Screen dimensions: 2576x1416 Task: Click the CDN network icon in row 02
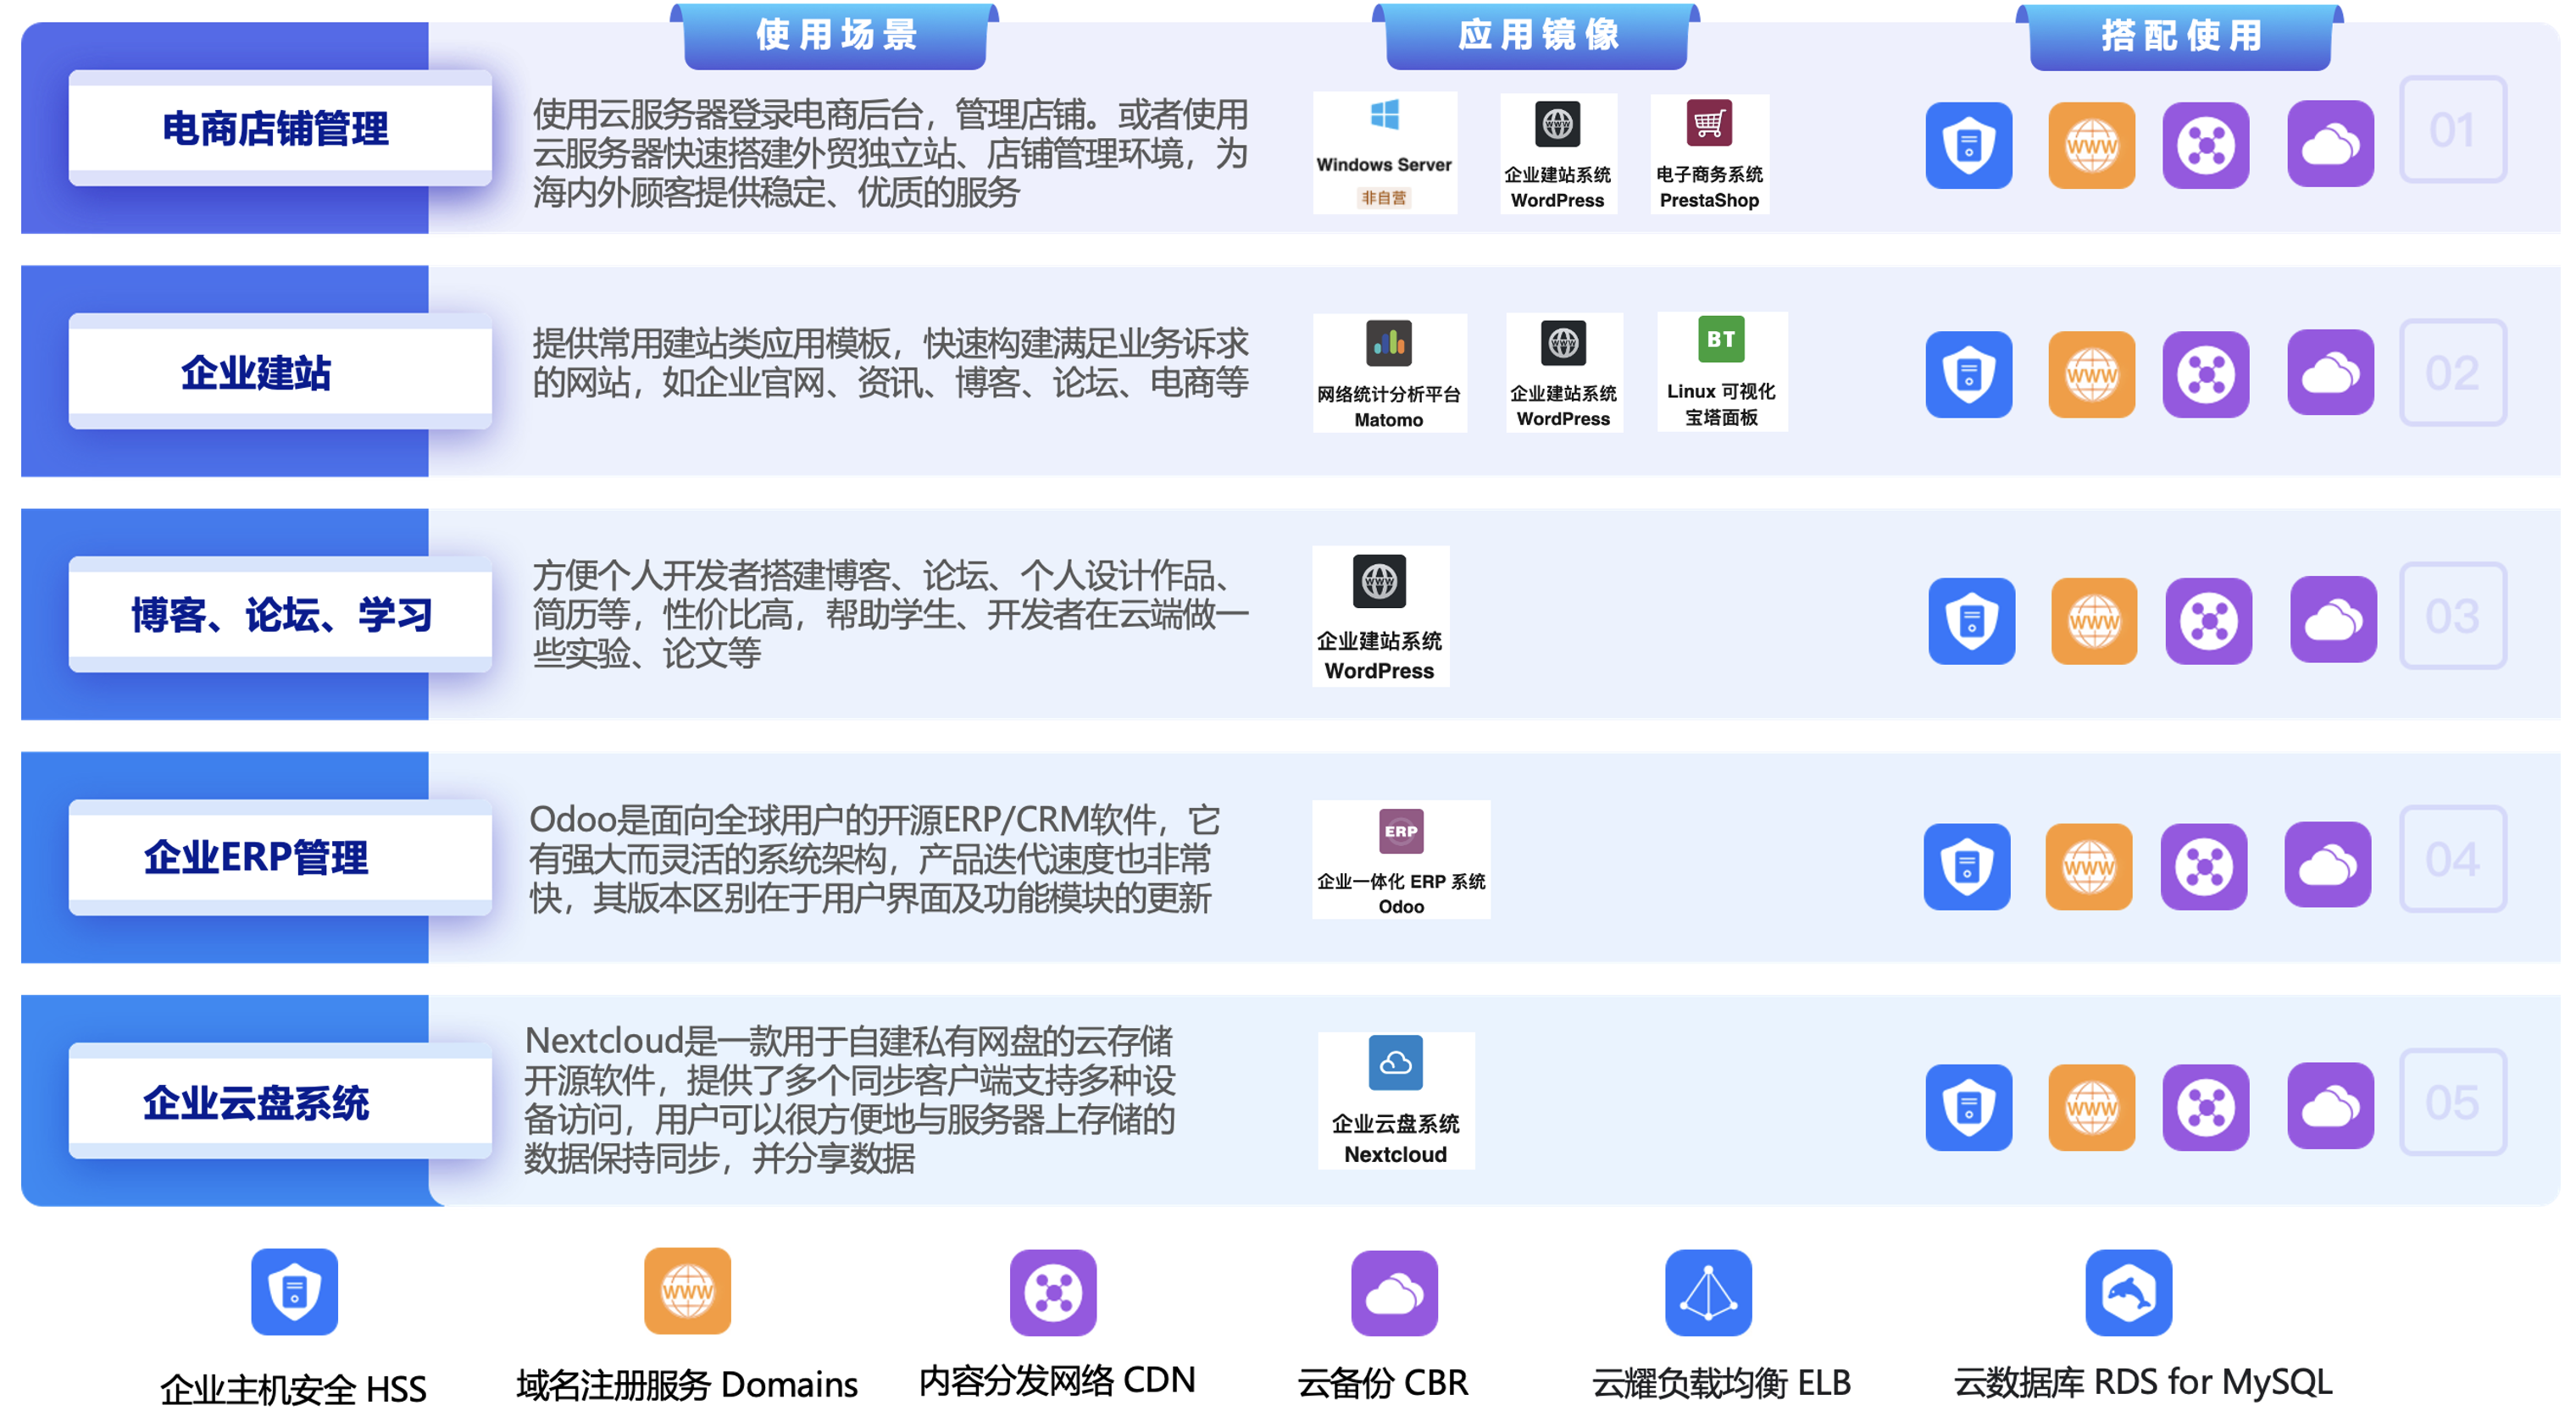(2205, 373)
